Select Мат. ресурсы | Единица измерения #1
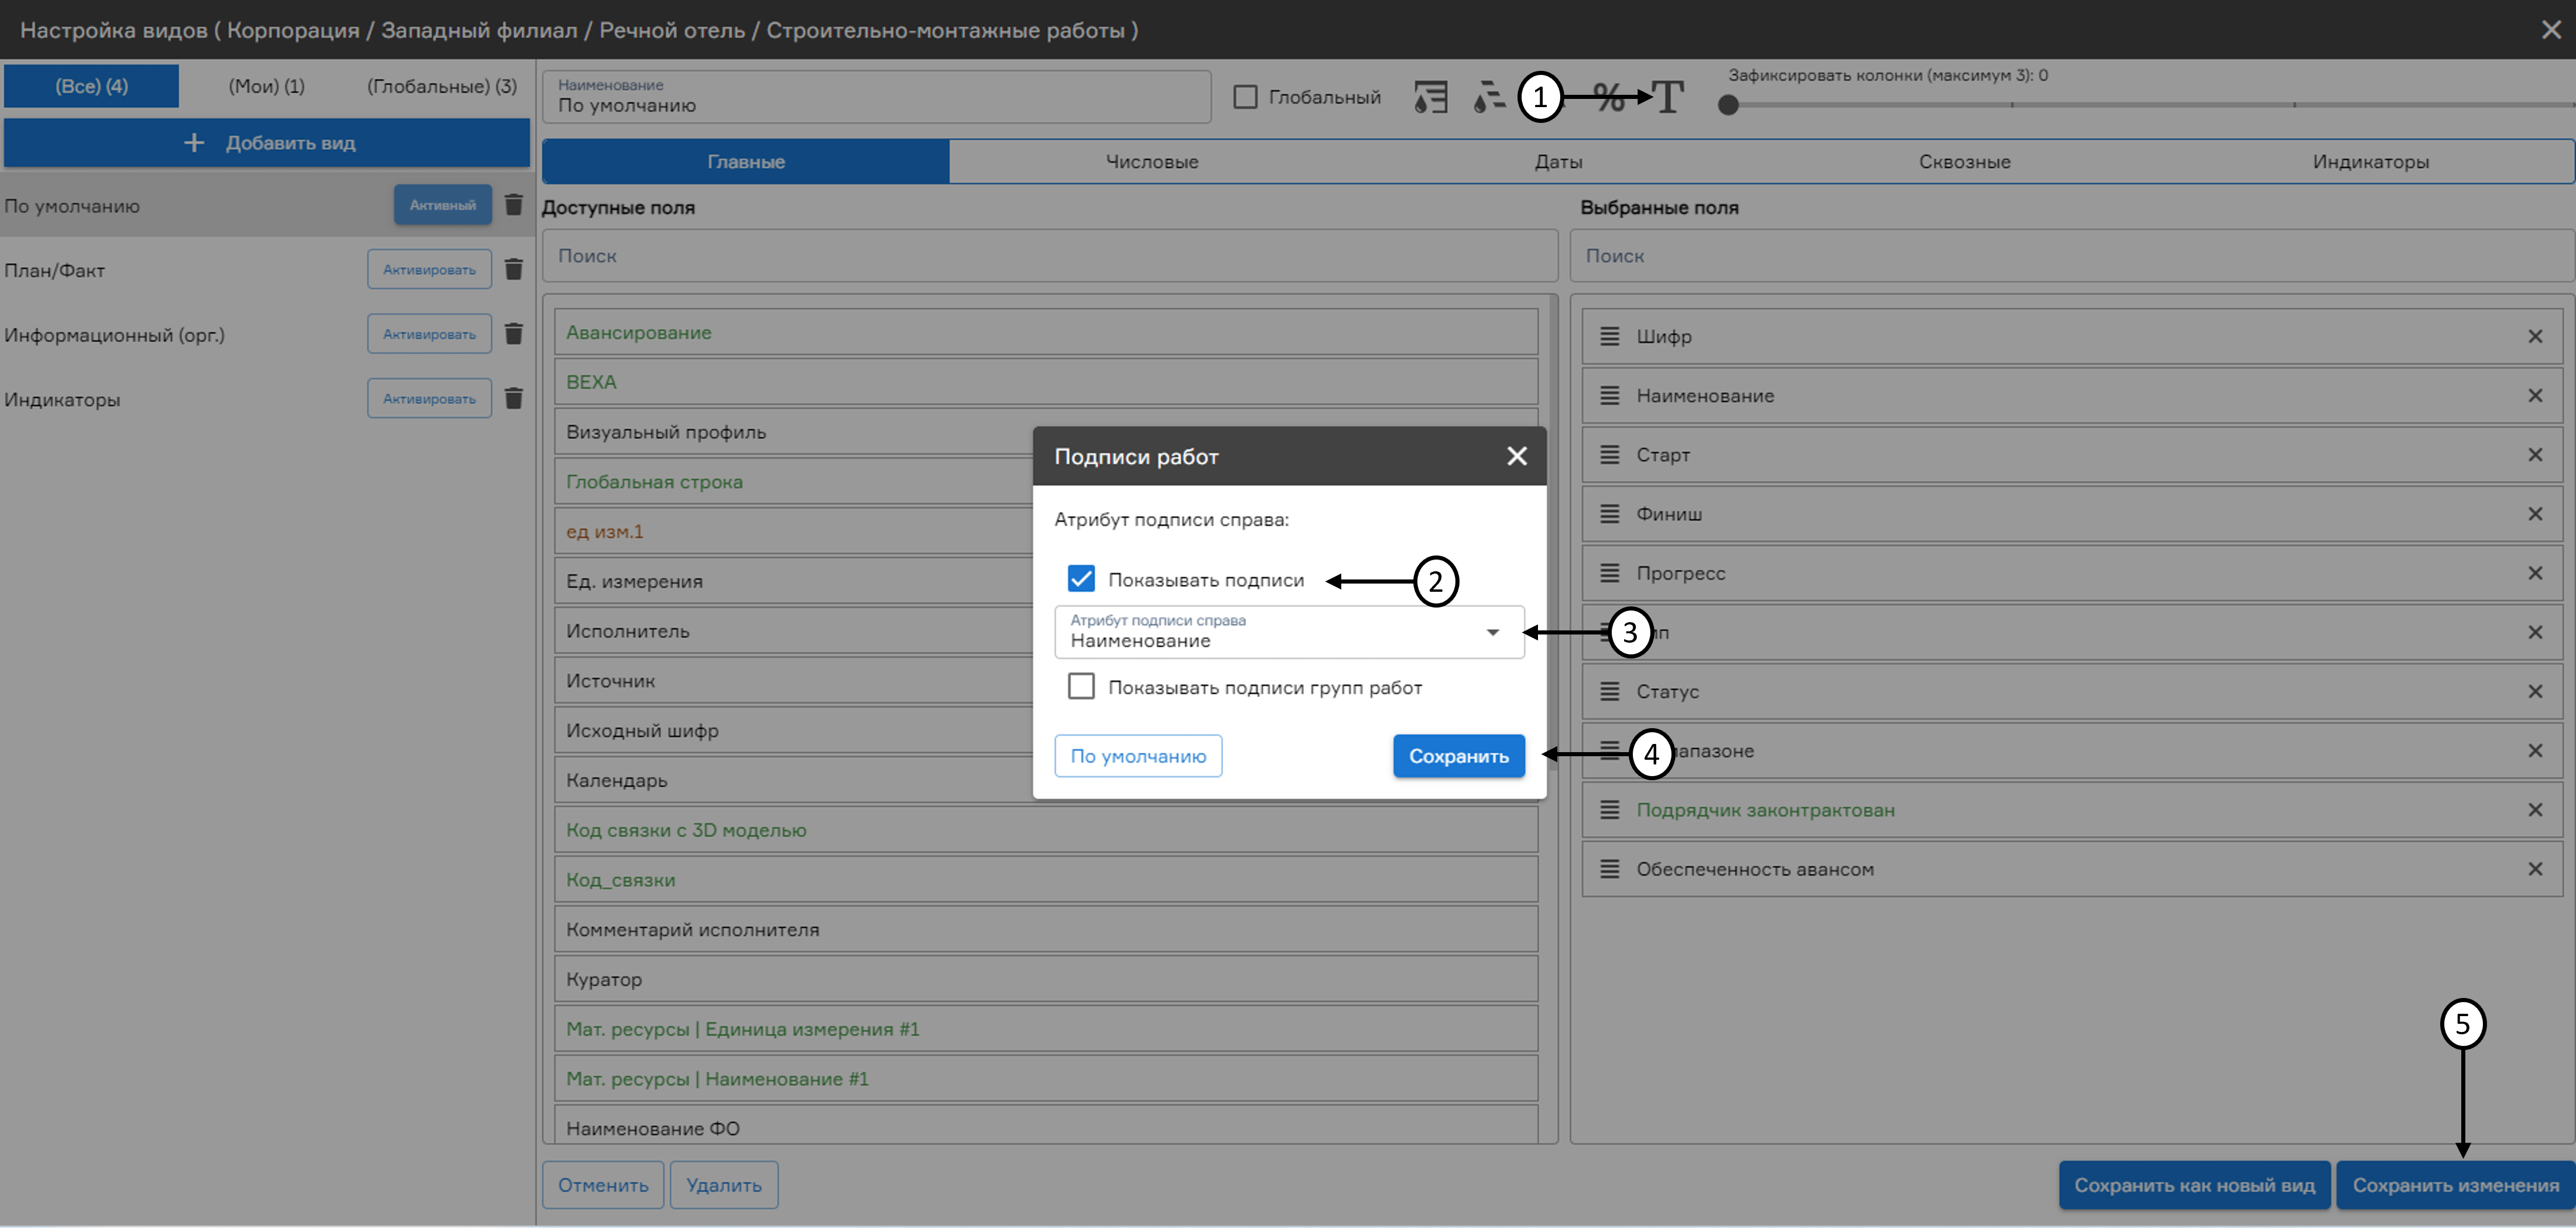The image size is (2576, 1228). pos(1046,1029)
